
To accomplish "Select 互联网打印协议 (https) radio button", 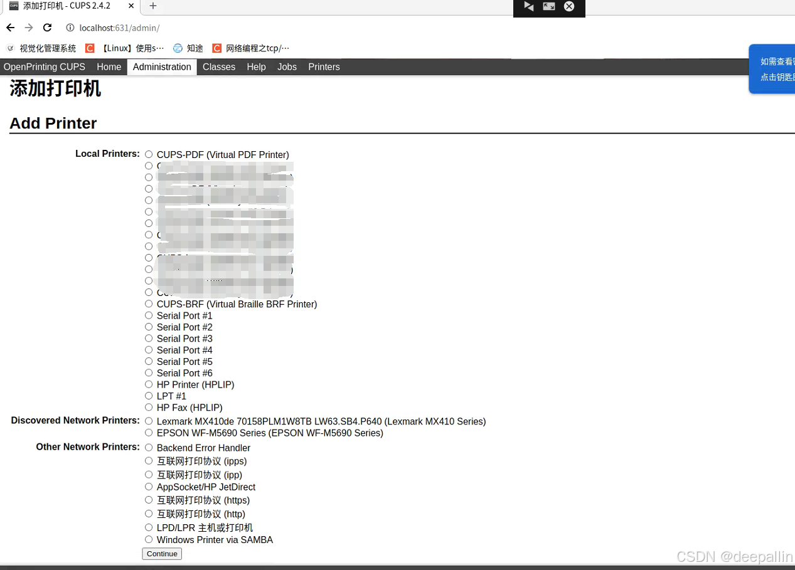I will pyautogui.click(x=149, y=500).
